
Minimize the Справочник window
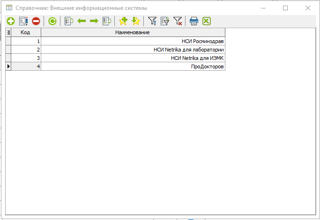[x=263, y=8]
